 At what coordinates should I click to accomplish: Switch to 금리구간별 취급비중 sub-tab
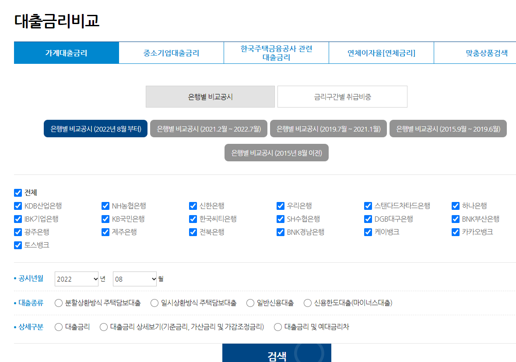click(342, 97)
